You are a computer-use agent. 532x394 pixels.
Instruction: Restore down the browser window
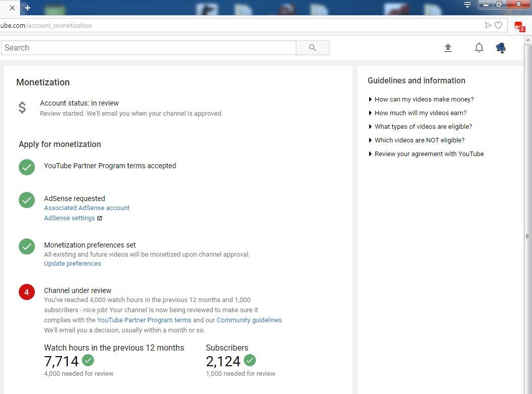(x=499, y=5)
